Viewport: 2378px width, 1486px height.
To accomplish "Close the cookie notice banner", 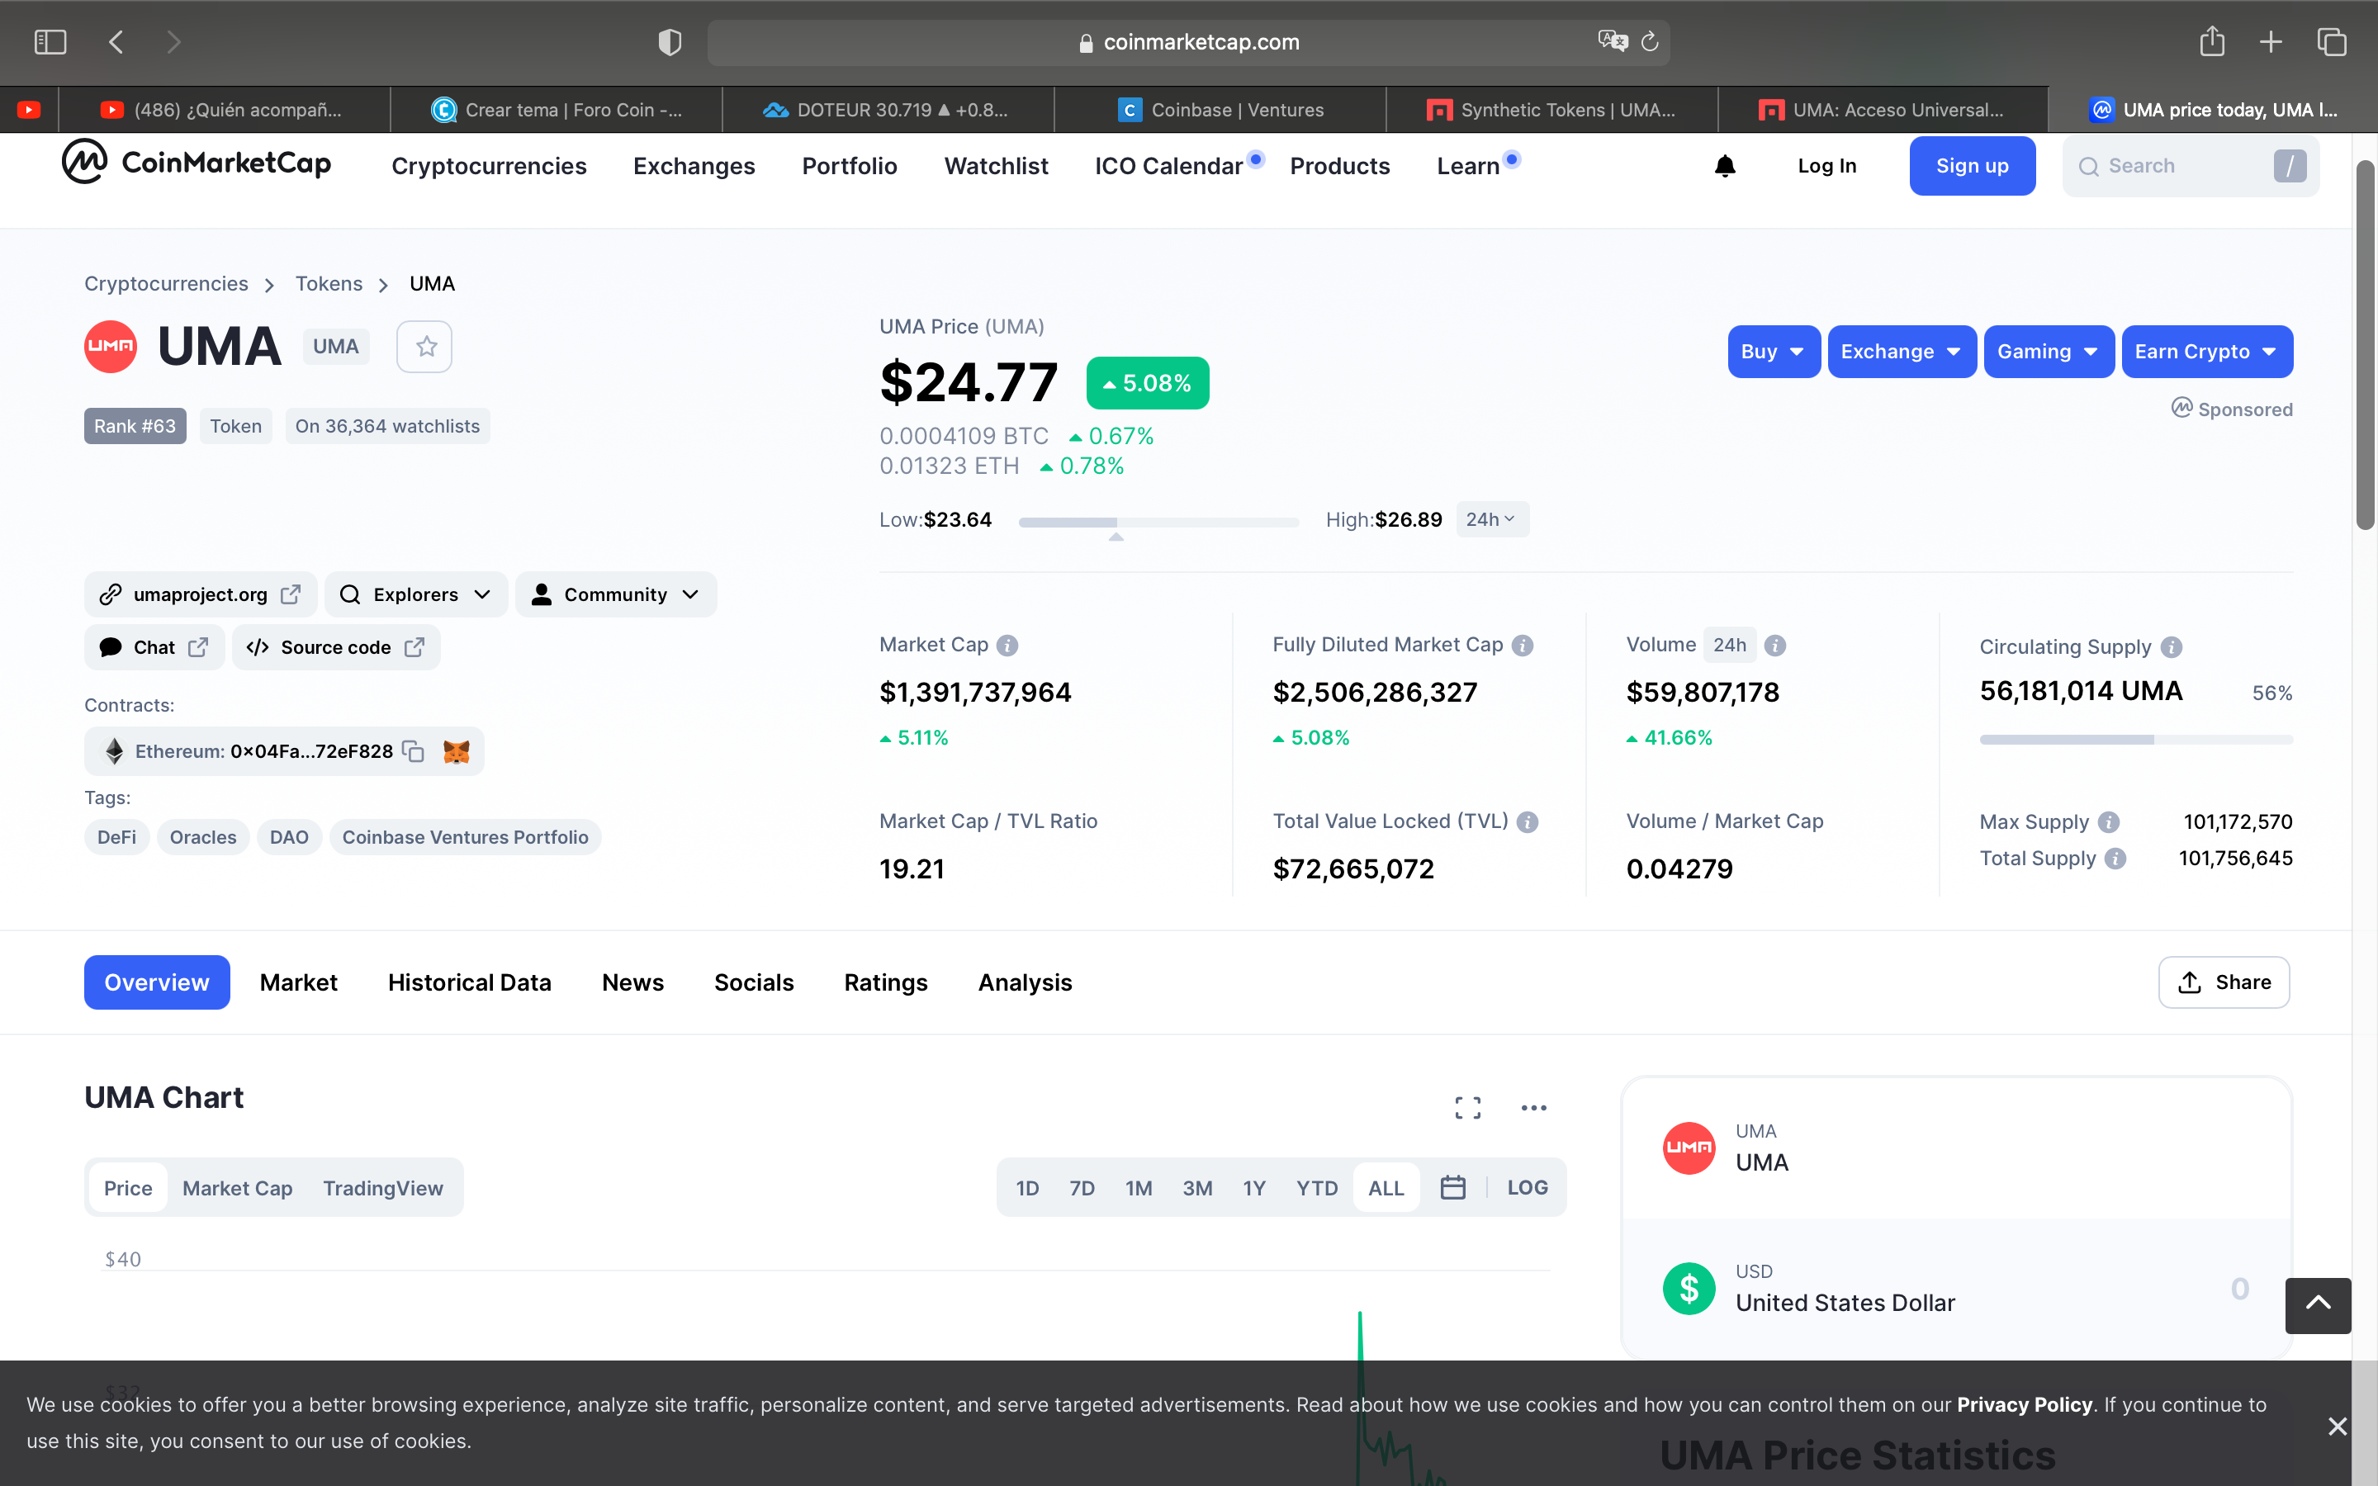I will 2338,1426.
